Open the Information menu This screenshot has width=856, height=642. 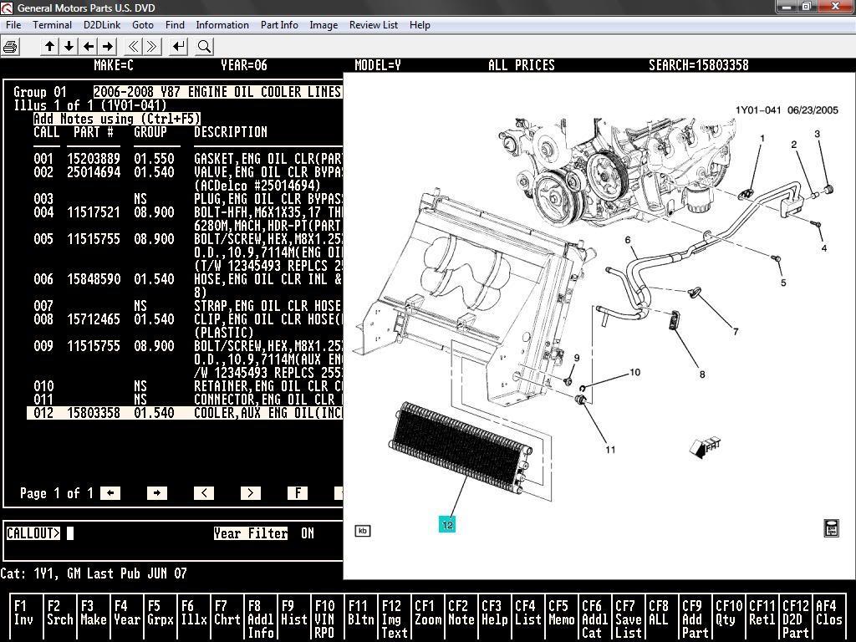[x=222, y=25]
